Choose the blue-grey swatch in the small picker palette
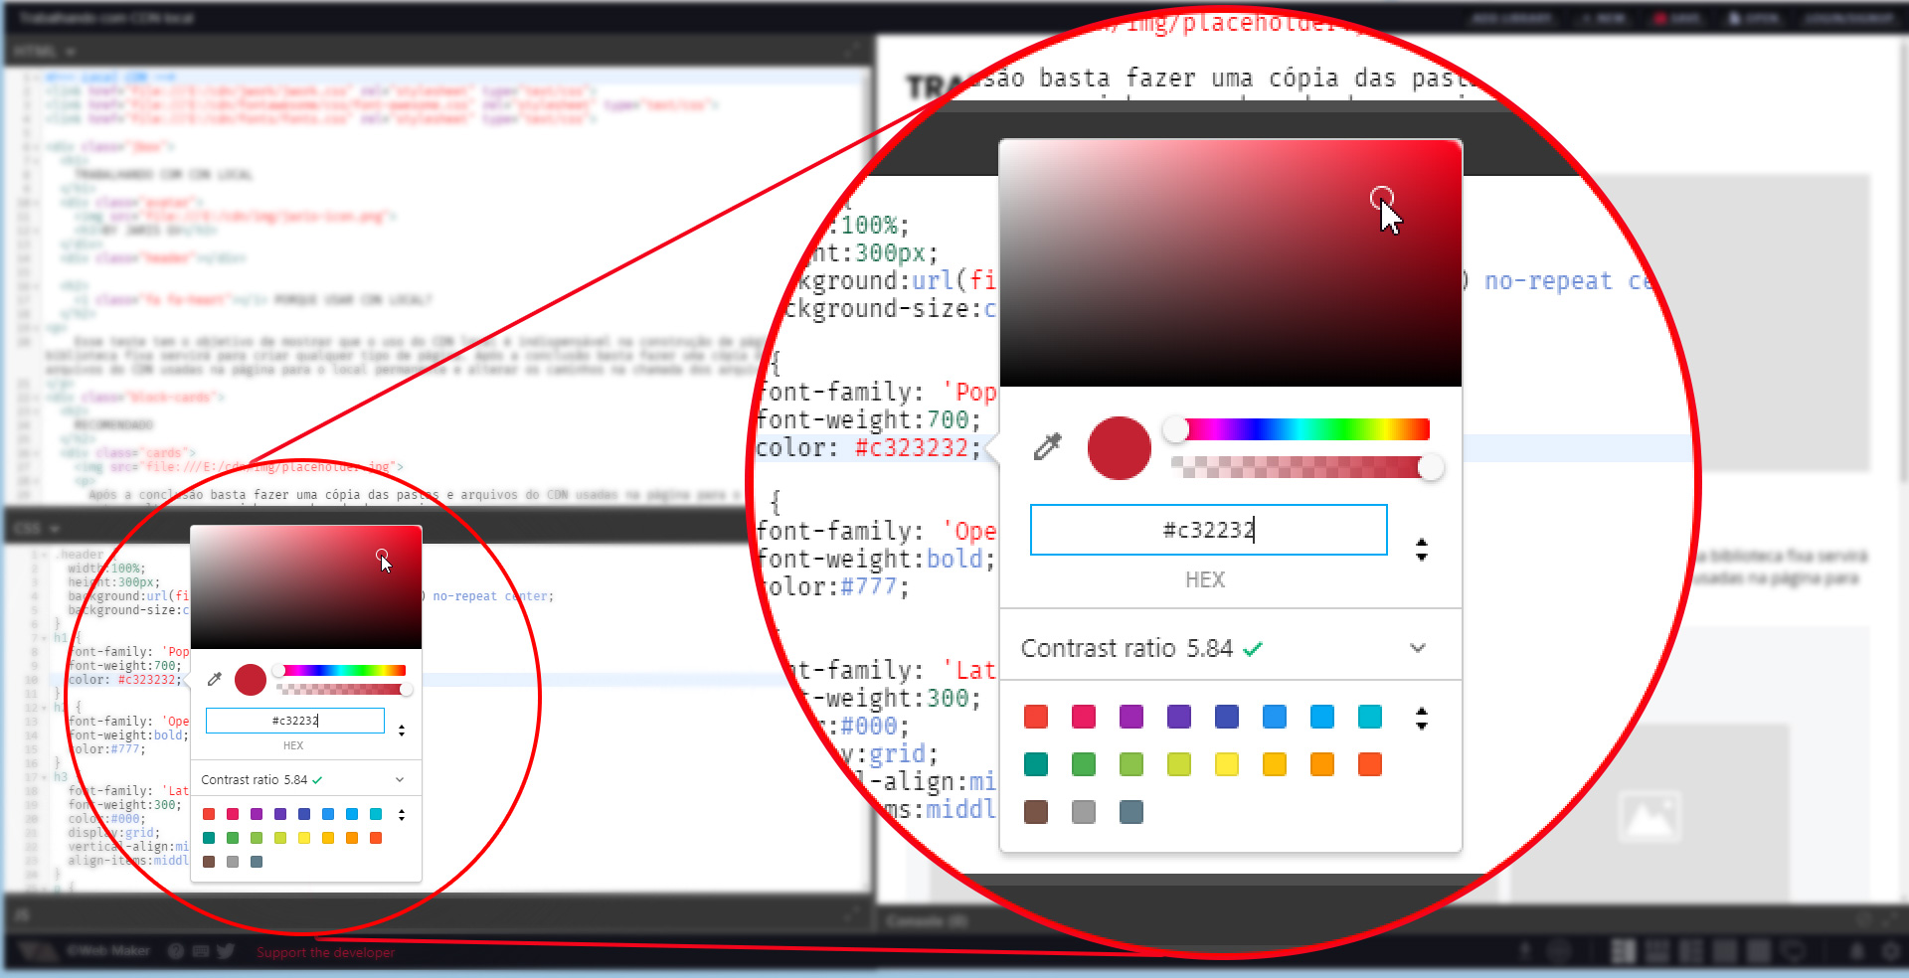1909x978 pixels. pos(257,862)
